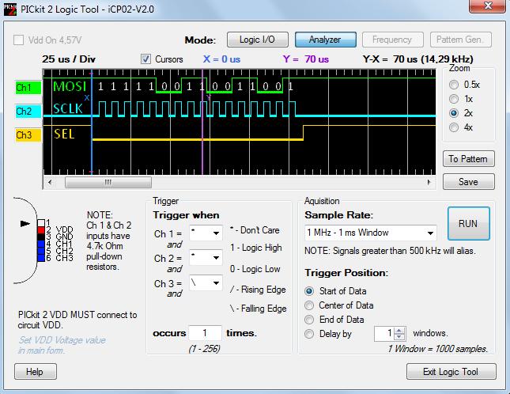Select 2x zoom

(x=454, y=113)
